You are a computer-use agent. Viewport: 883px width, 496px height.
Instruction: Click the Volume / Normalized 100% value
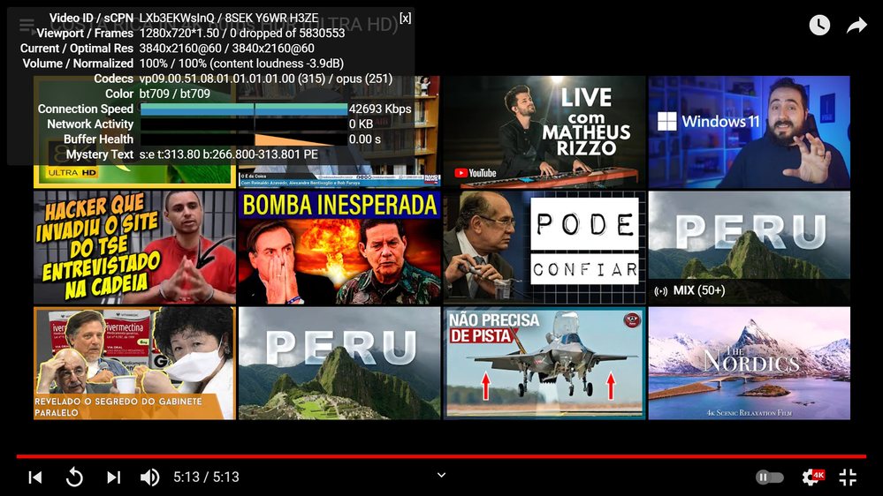click(241, 64)
